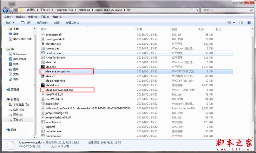Screen dimensions: 256x153
Task: Click the idea64.exe application icon
Action: pyautogui.click(x=43, y=85)
